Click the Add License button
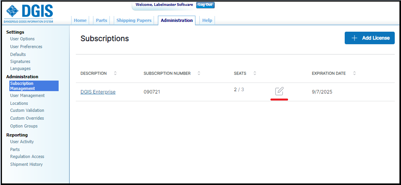This screenshot has height=185, width=401. click(369, 38)
